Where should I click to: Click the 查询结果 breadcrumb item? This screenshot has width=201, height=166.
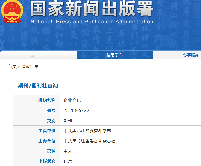(x=30, y=67)
